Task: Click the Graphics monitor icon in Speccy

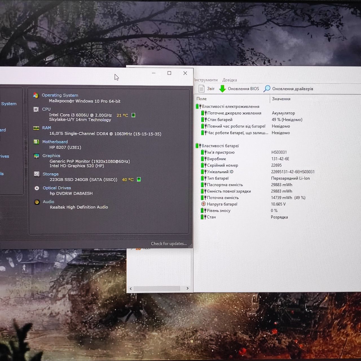Action: [37, 156]
